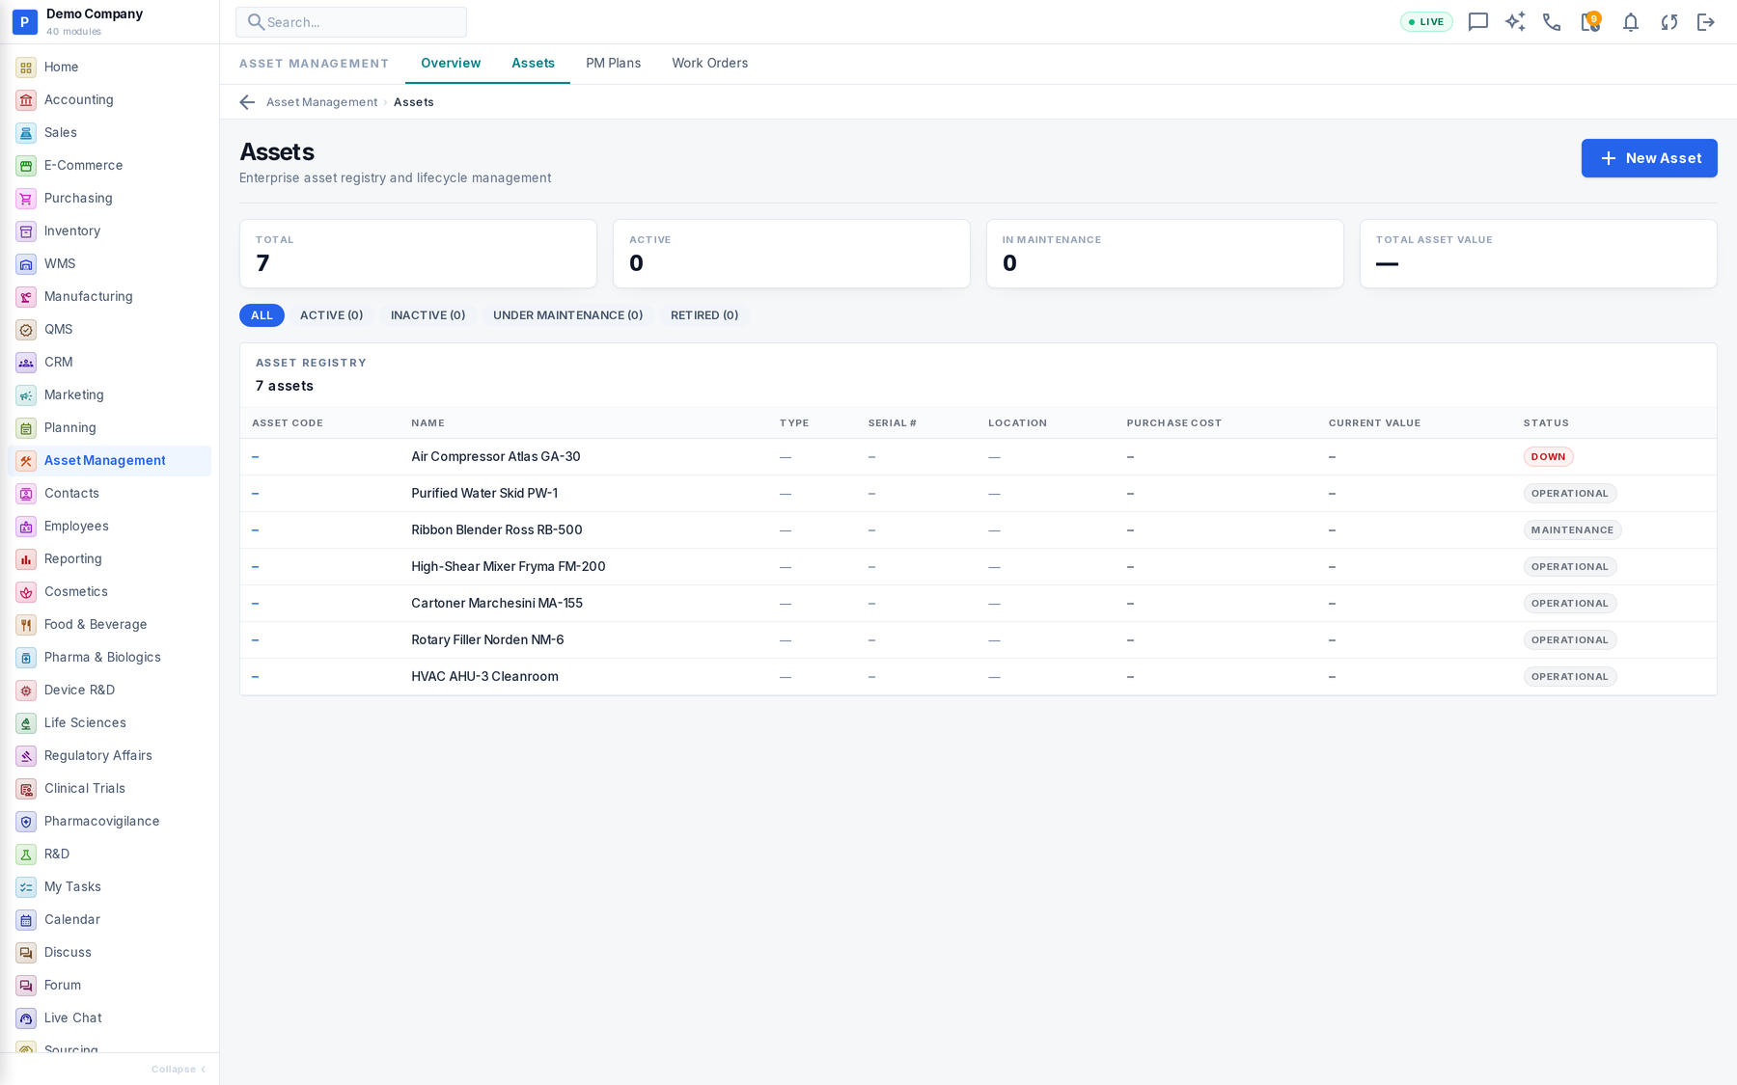Image resolution: width=1737 pixels, height=1085 pixels.
Task: Click the LIVE status badge
Action: coord(1426,22)
